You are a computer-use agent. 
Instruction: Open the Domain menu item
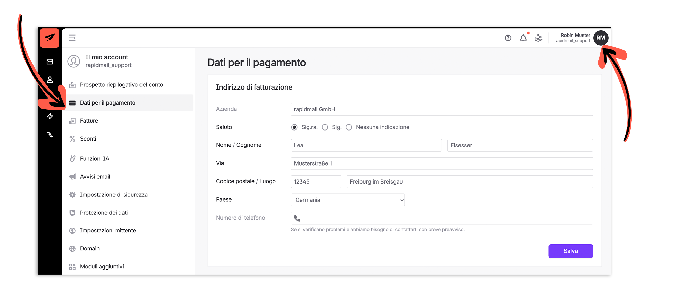coord(128,248)
